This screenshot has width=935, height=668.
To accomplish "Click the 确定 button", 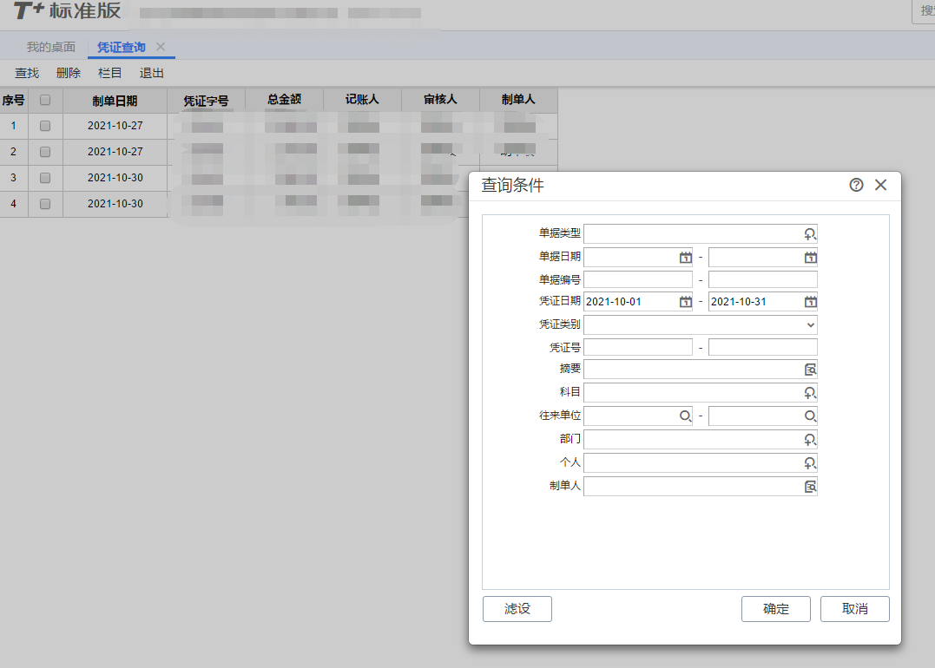I will 776,609.
